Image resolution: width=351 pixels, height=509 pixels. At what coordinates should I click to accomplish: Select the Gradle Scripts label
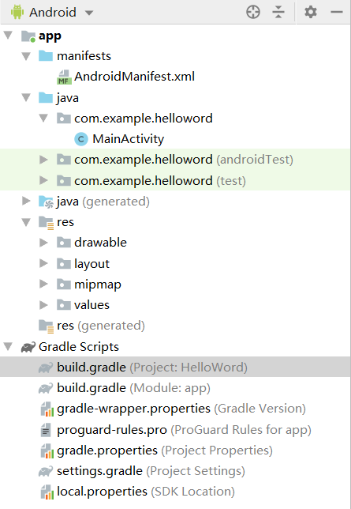pos(79,347)
